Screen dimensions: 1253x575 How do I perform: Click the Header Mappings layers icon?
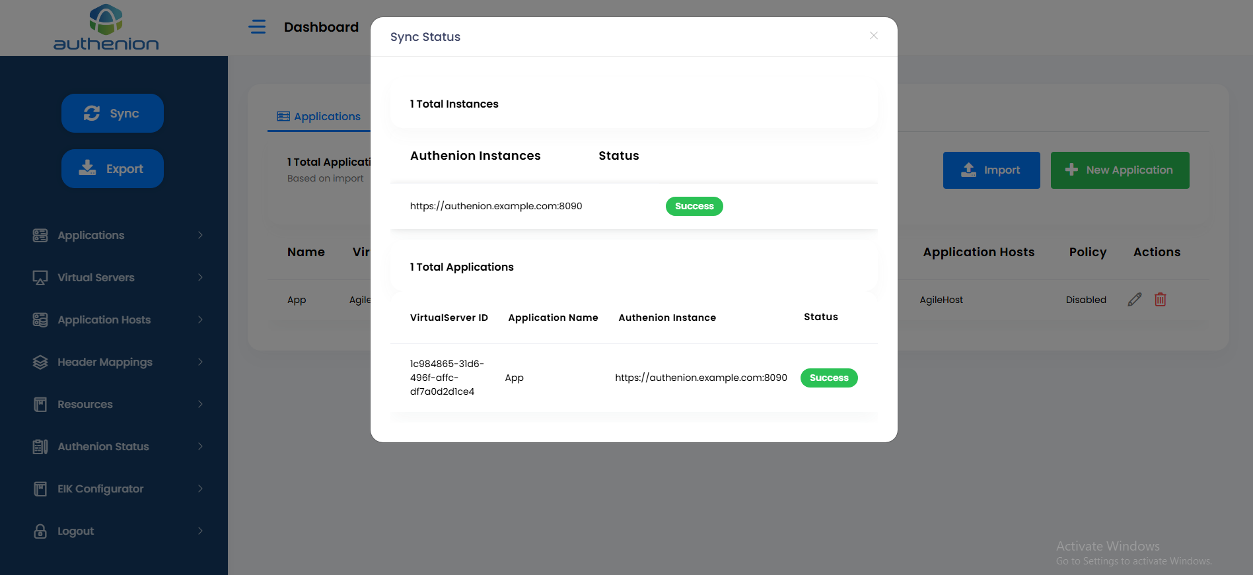tap(40, 362)
